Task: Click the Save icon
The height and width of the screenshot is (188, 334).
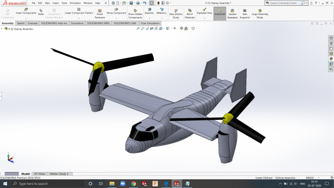Action: point(131,3)
